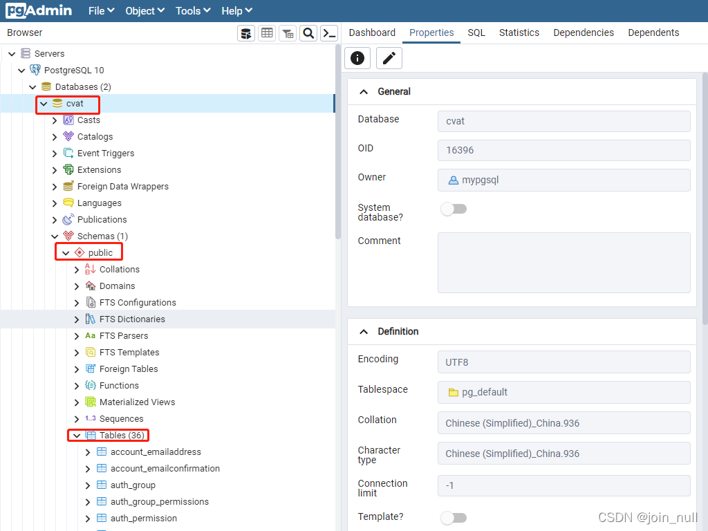Open the Help menu

click(236, 11)
